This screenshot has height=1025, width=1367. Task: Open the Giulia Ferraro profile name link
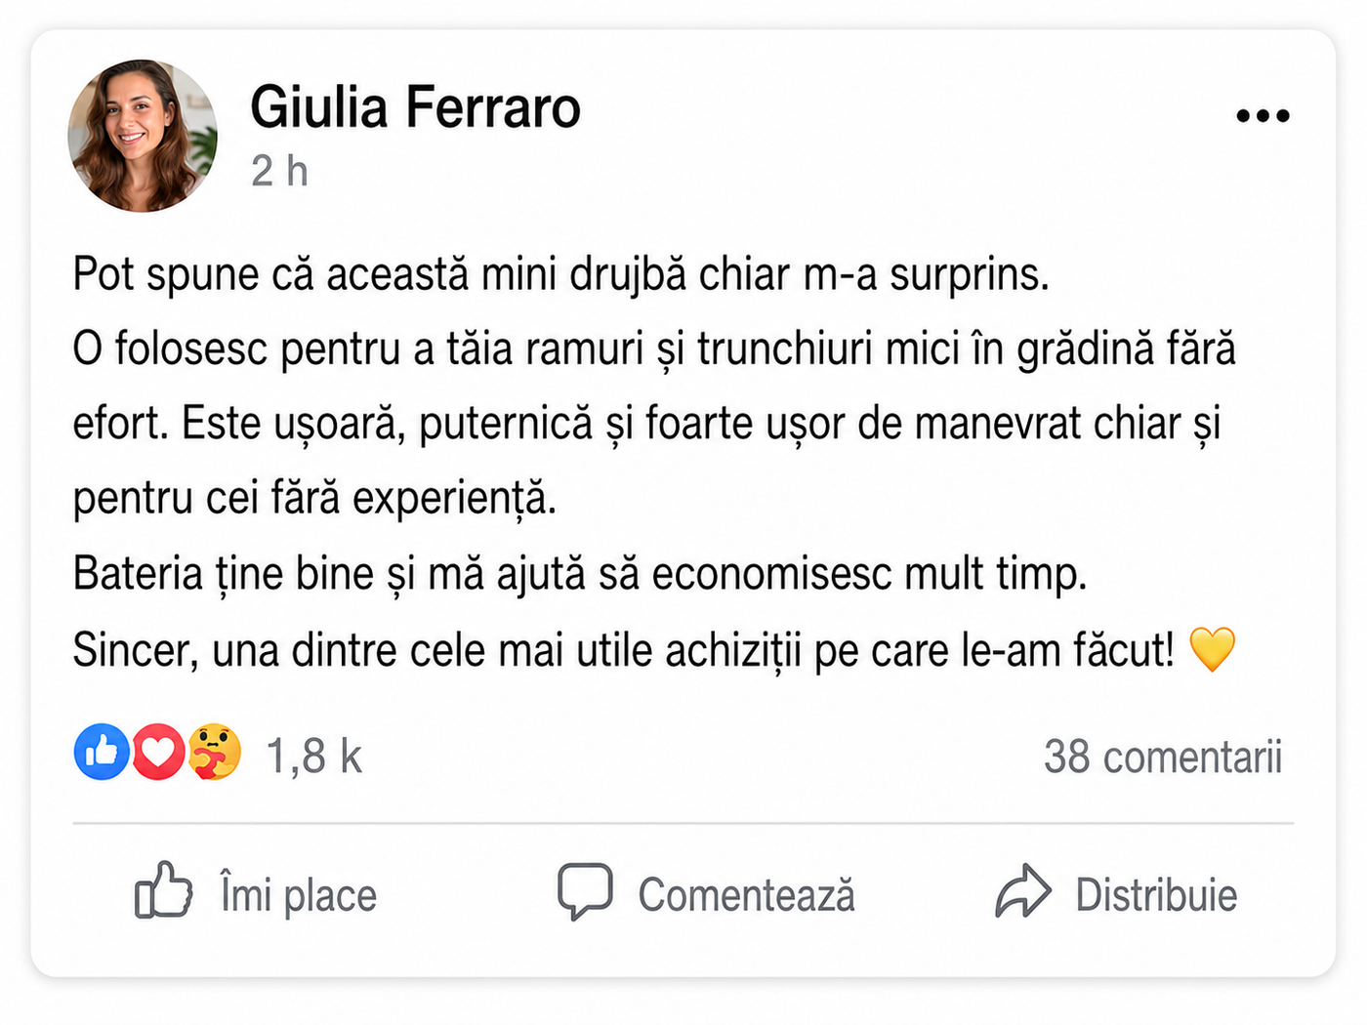point(415,106)
